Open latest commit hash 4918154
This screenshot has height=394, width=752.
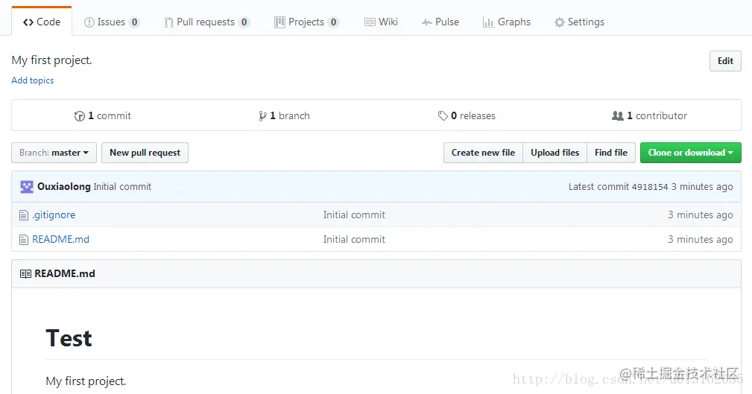pos(650,186)
